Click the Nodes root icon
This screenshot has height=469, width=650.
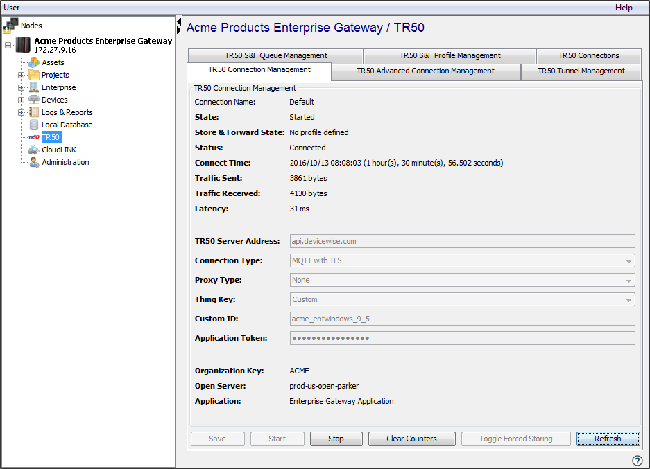tap(10, 26)
